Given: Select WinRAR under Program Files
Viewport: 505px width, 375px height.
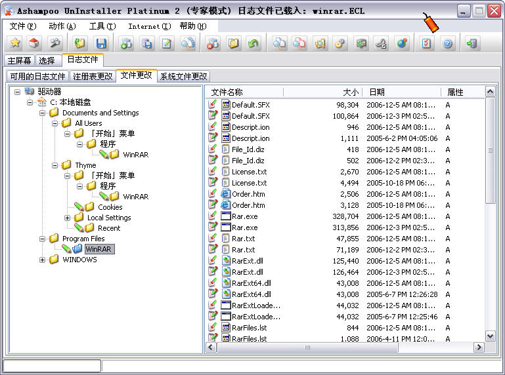Looking at the screenshot, I should 99,249.
